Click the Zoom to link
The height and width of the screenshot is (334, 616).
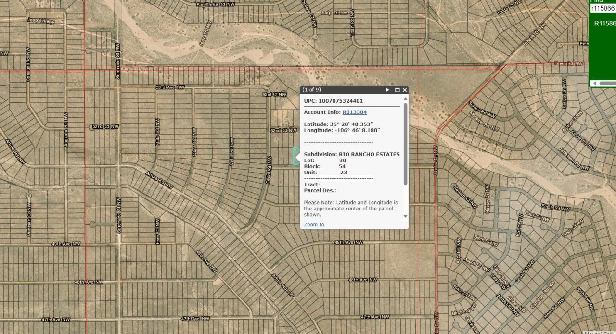[x=314, y=224]
